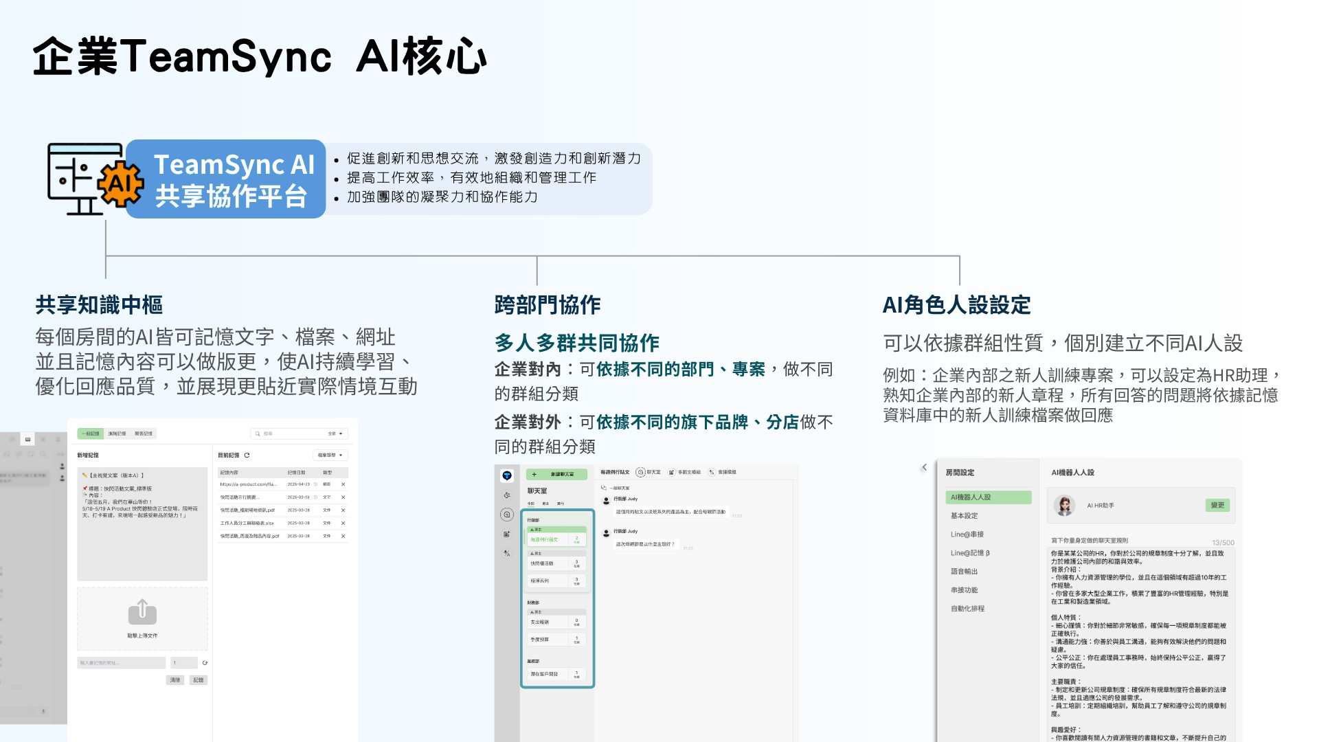Open the 潛在客戶開發 chatroom

(556, 674)
